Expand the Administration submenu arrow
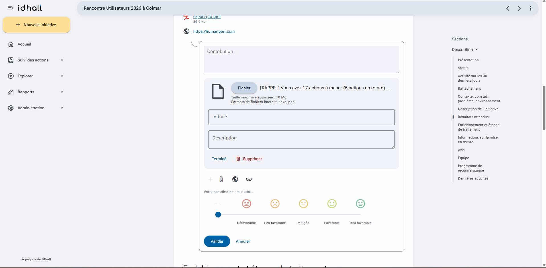Viewport: 546px width, 268px height. tap(62, 108)
